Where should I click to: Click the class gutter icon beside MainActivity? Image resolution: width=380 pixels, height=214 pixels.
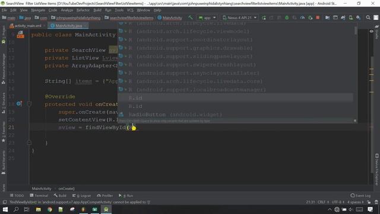click(x=20, y=34)
